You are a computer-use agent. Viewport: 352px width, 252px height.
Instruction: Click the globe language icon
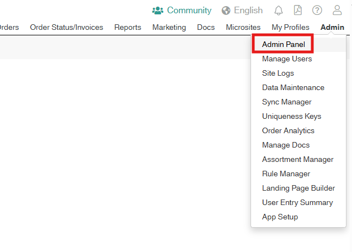click(x=226, y=11)
